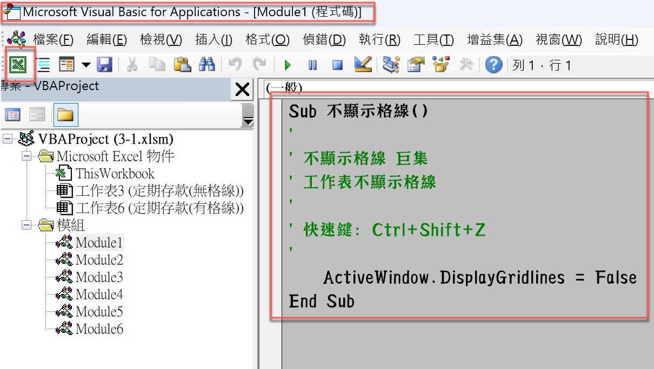Toggle Design Mode icon
Screen dimensions: 654x369
coord(363,65)
